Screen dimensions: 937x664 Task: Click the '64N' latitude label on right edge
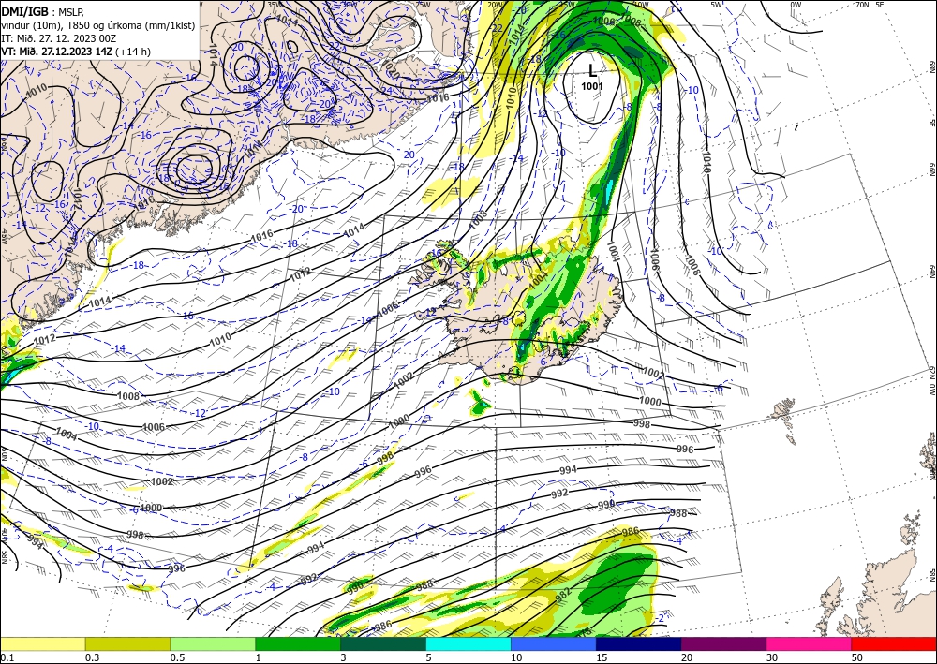tap(932, 272)
